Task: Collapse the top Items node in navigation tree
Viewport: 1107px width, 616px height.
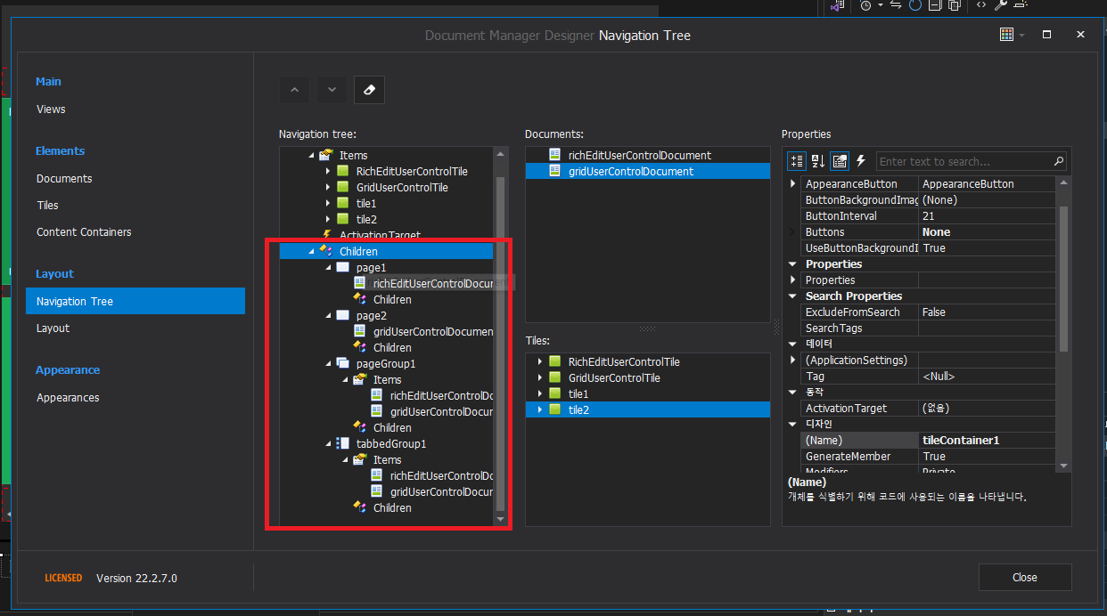Action: pyautogui.click(x=312, y=155)
